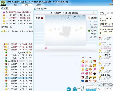Click the round P button at bottom
This screenshot has width=113, height=91.
pyautogui.click(x=75, y=89)
